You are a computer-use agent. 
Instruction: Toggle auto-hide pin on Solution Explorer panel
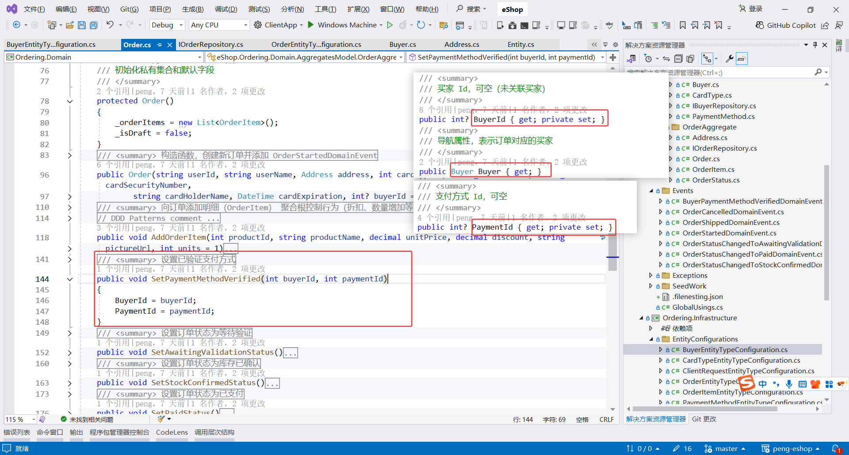tap(815, 45)
